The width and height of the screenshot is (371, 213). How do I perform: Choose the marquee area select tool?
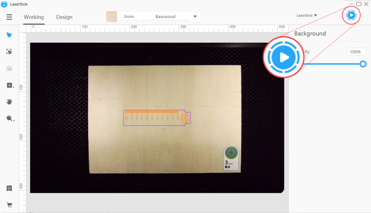9,51
